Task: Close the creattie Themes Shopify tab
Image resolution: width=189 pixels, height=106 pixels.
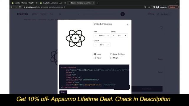Action: (37, 3)
